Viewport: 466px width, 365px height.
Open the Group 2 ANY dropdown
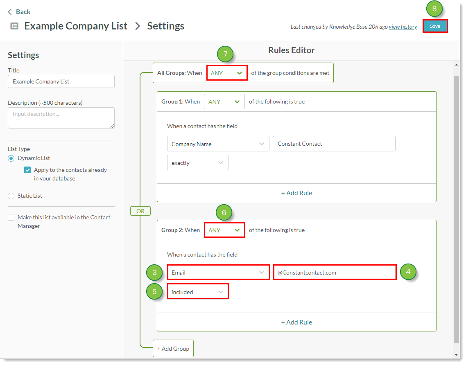[224, 230]
